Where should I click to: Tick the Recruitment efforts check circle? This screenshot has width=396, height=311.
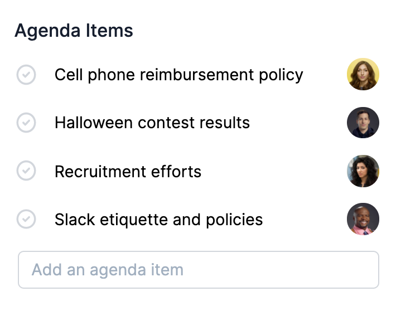[x=26, y=171]
